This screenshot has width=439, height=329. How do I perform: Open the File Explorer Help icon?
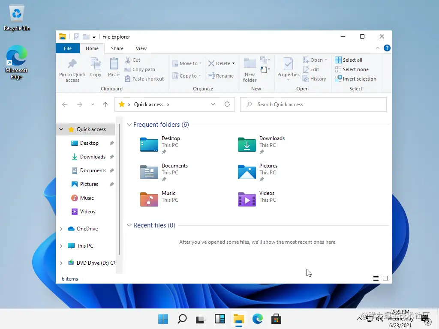(x=387, y=48)
